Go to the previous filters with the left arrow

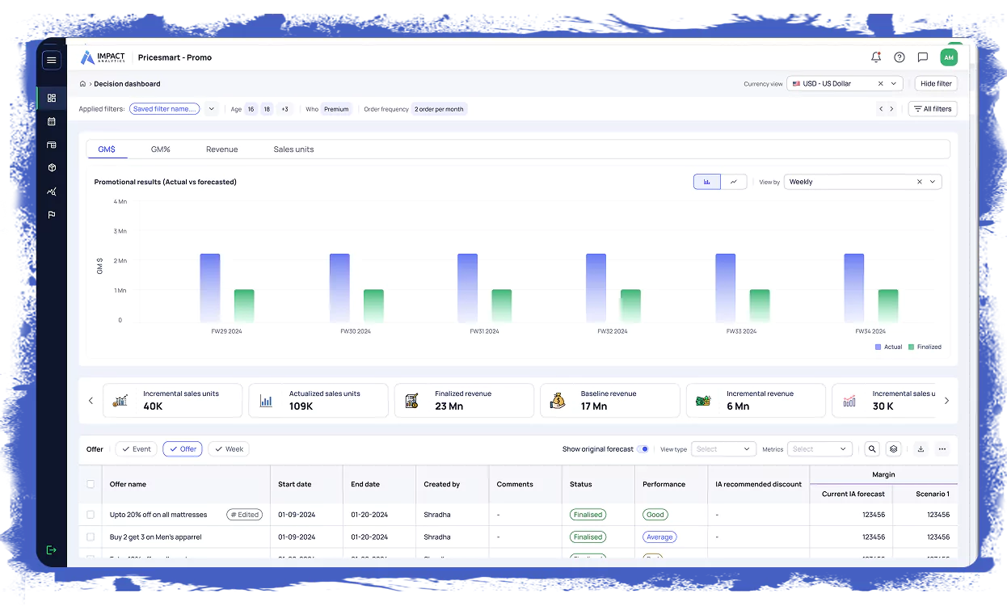click(x=881, y=109)
